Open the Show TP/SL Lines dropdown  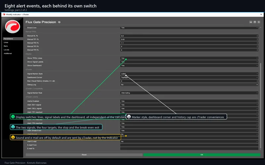pyautogui.click(x=189, y=58)
